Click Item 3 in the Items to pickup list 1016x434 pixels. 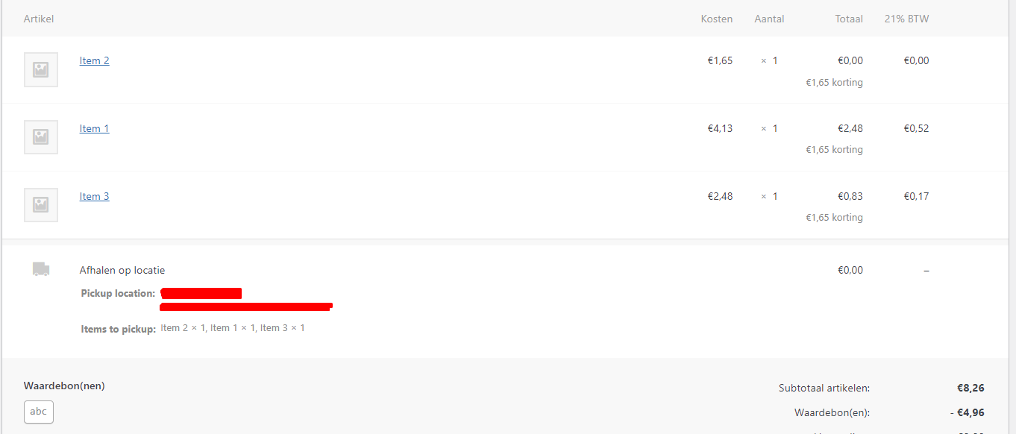tap(275, 327)
